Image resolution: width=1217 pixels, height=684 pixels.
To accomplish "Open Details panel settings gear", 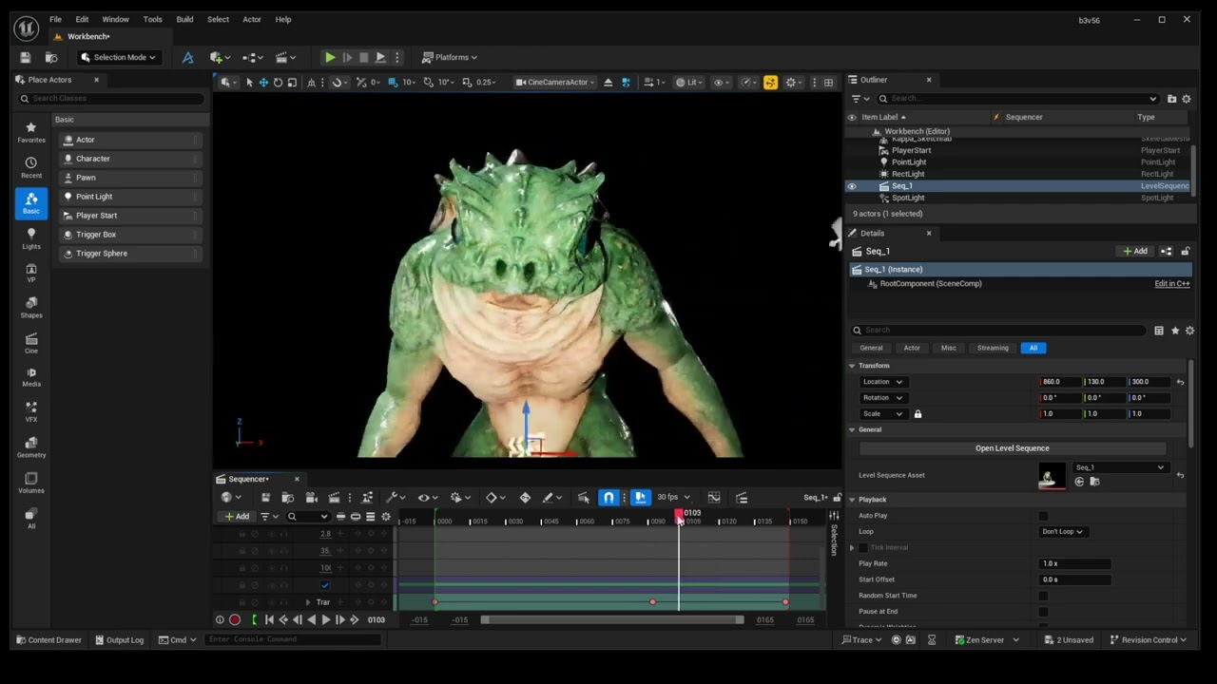I will click(1189, 331).
